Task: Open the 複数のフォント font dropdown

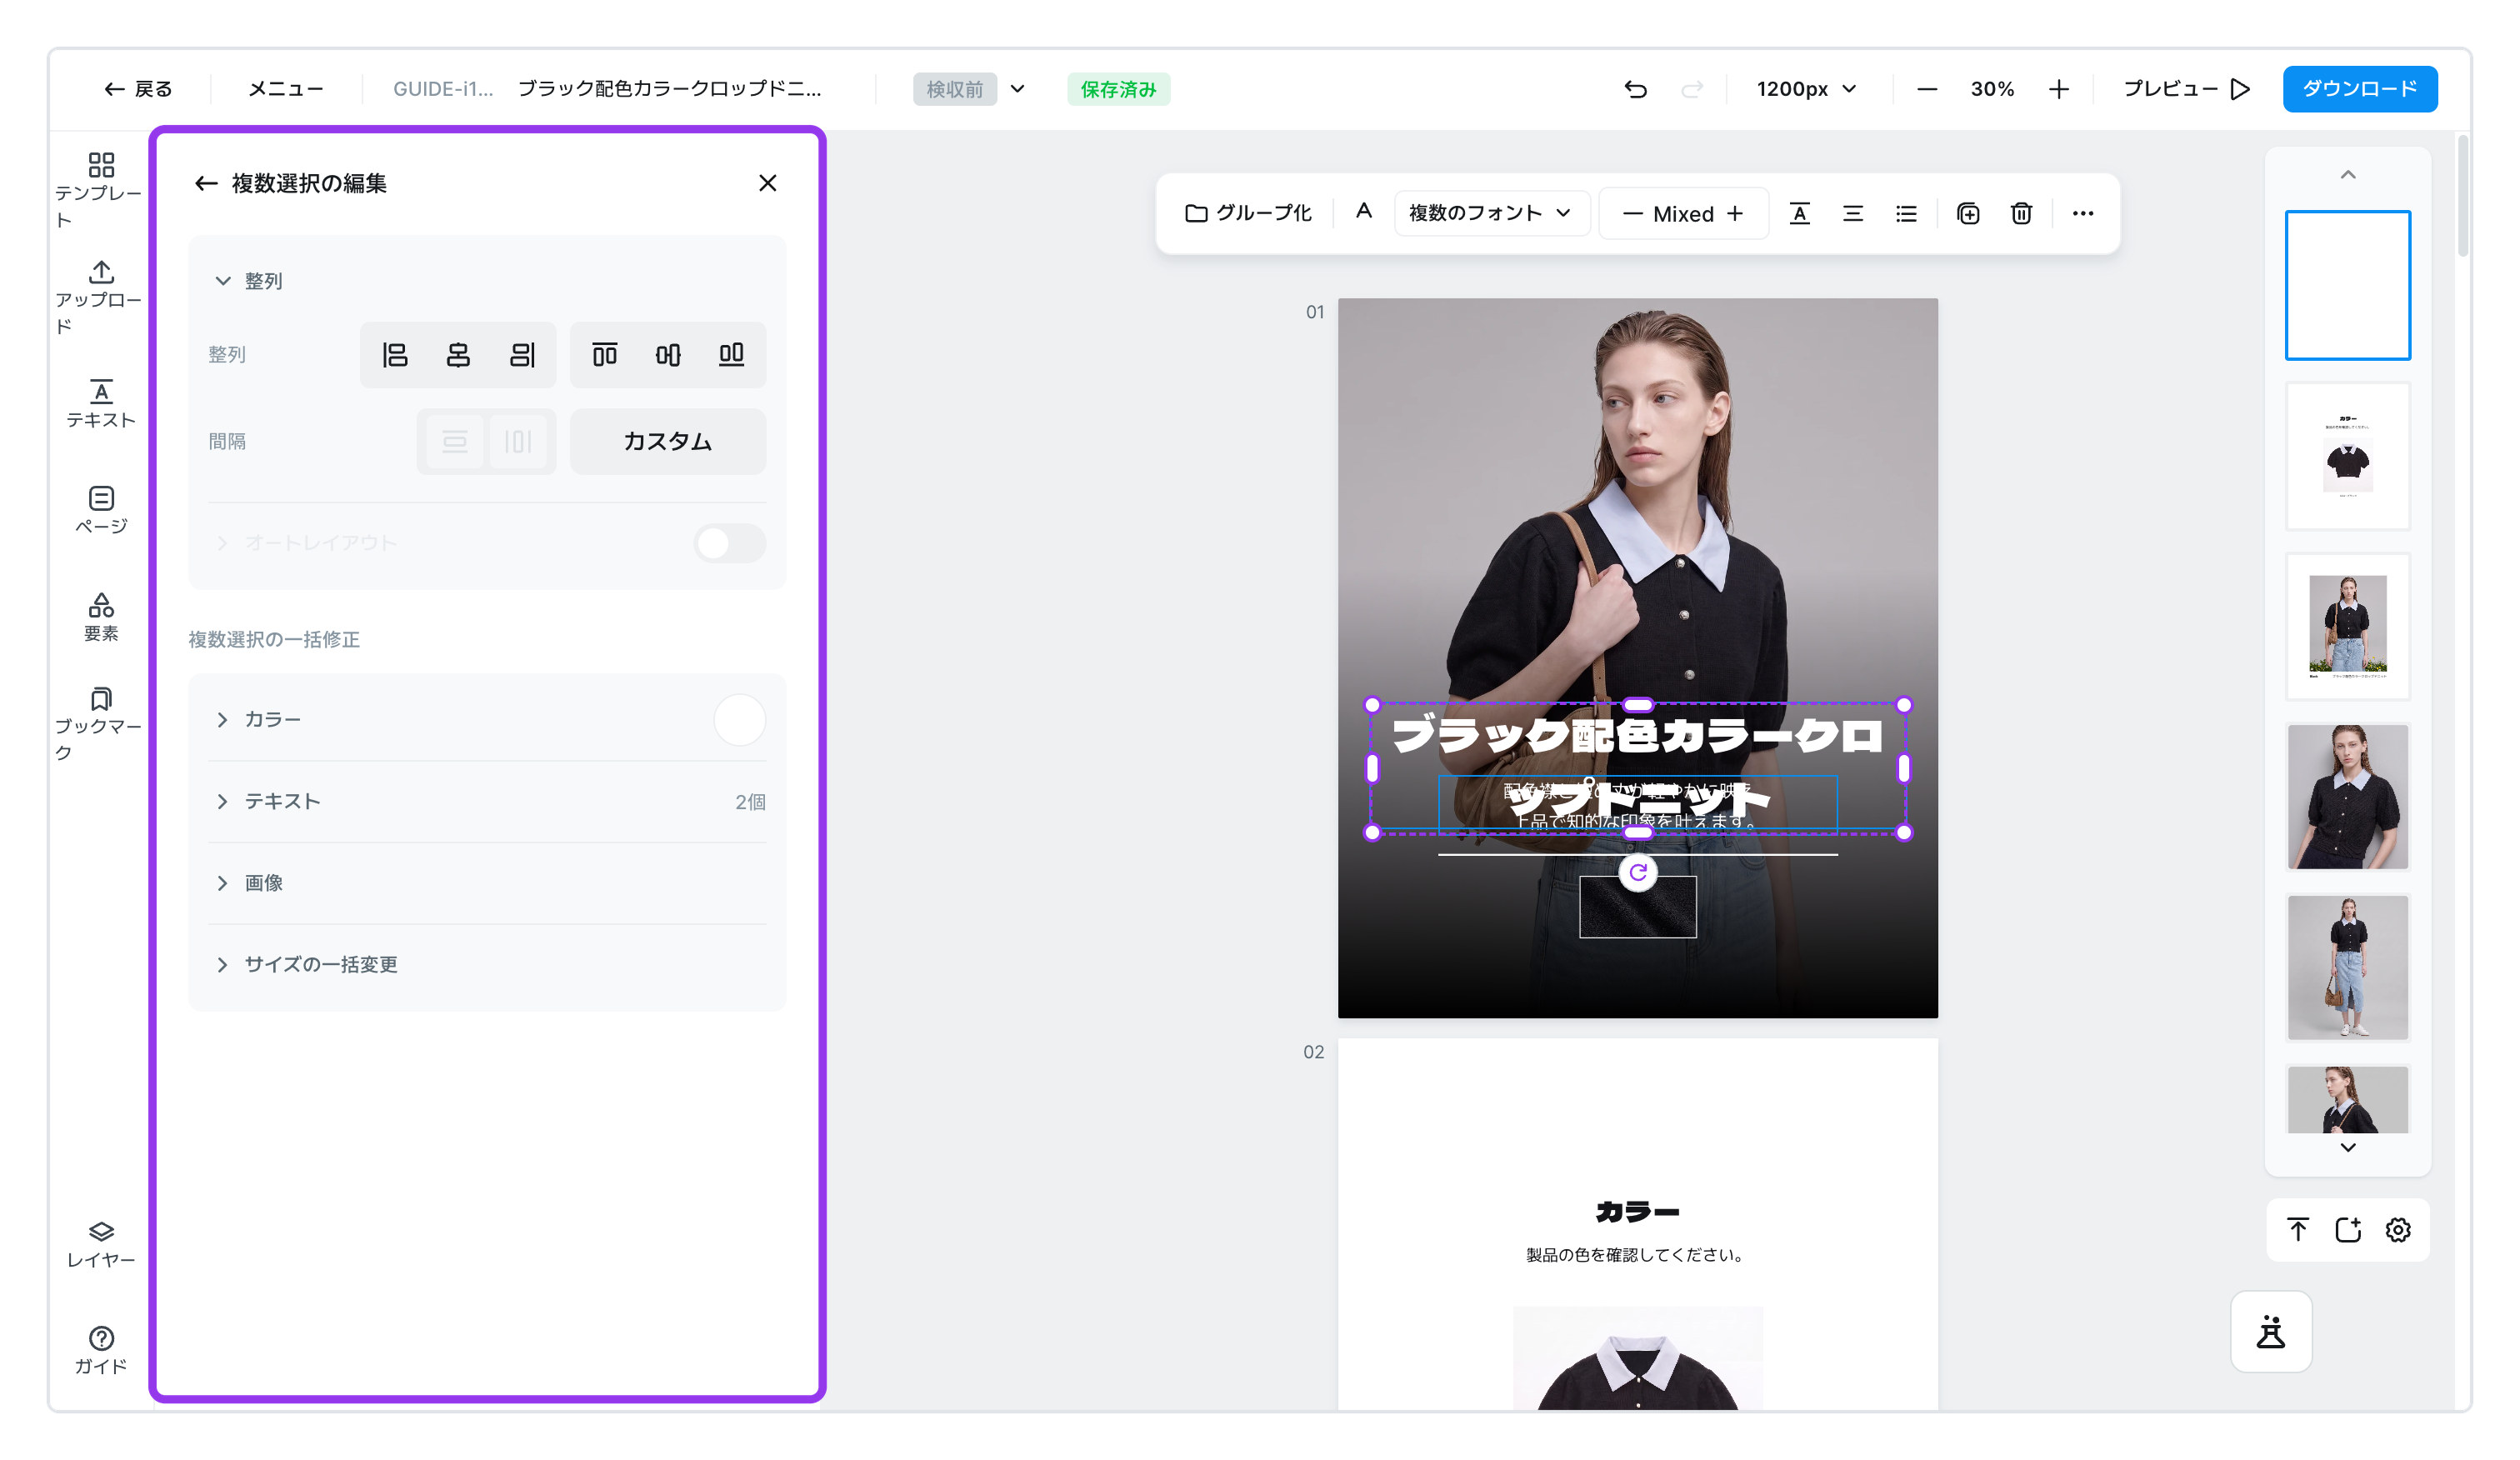Action: (1490, 213)
